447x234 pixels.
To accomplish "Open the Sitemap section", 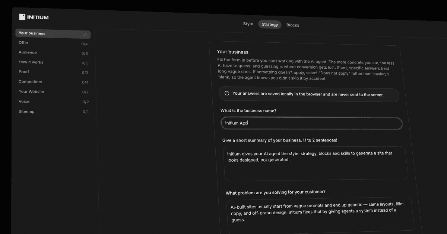I will pyautogui.click(x=53, y=111).
